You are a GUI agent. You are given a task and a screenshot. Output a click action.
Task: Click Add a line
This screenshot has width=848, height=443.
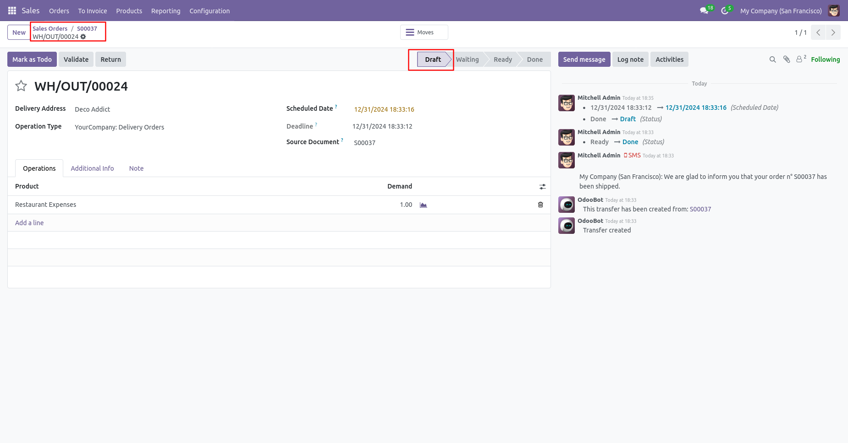coord(29,223)
